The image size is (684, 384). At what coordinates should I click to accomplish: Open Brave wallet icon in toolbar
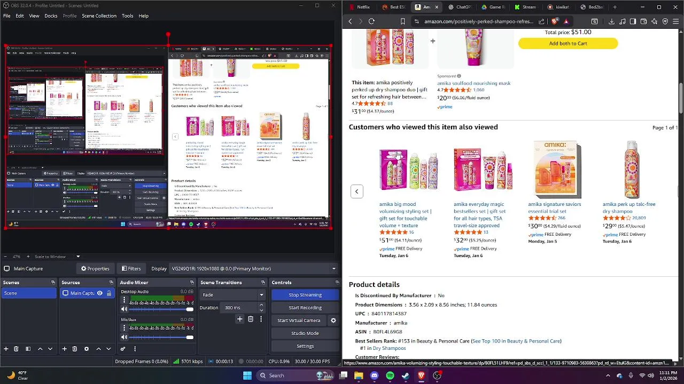pos(643,21)
